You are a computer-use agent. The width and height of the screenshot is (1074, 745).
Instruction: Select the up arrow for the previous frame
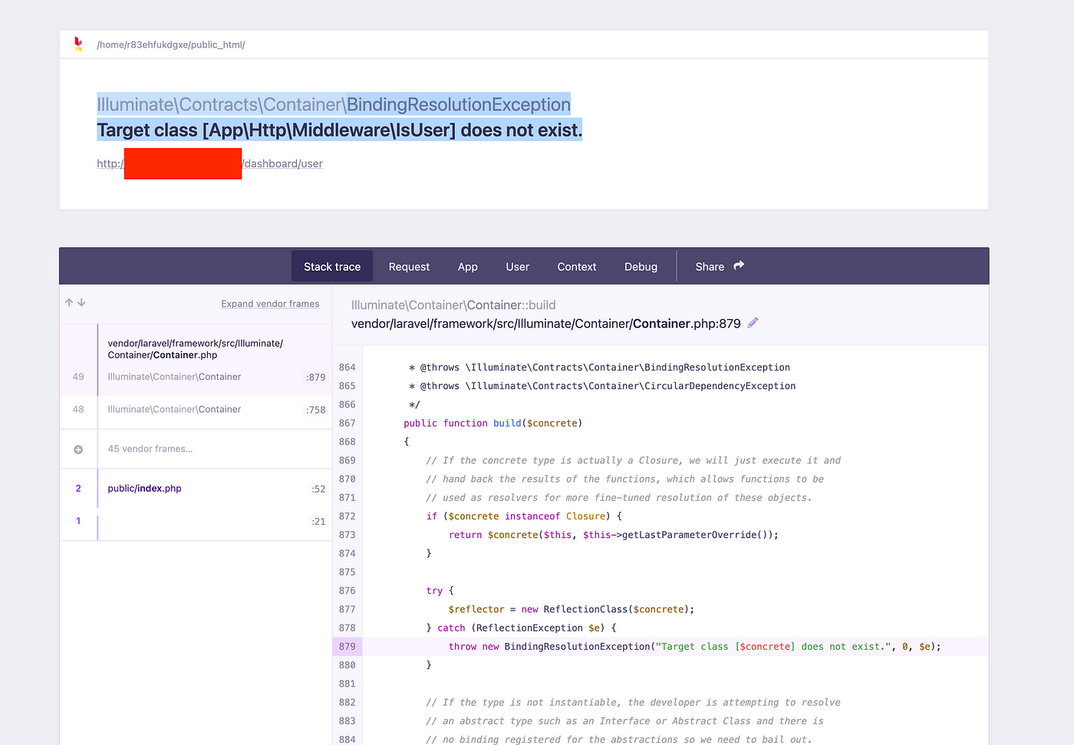coord(69,303)
